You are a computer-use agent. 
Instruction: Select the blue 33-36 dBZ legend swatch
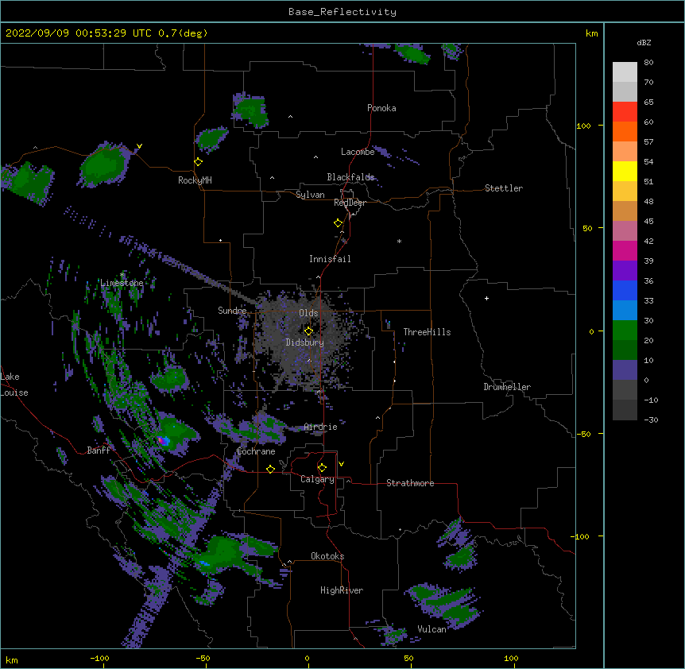[625, 290]
